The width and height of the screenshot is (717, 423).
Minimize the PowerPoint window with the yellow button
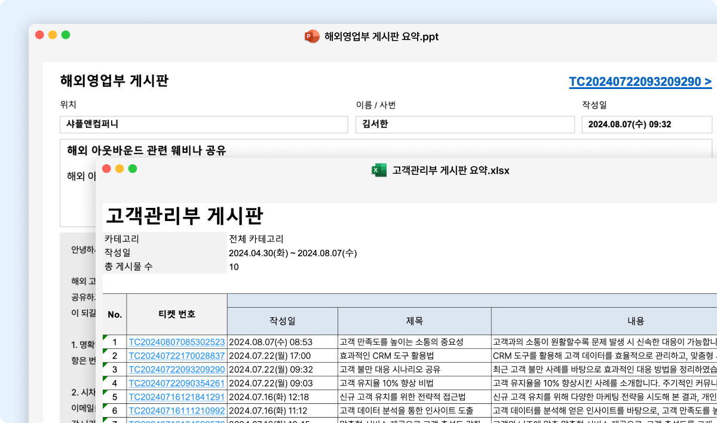[53, 35]
